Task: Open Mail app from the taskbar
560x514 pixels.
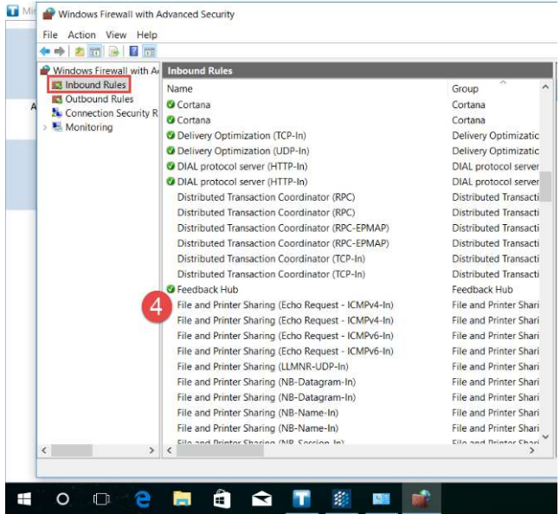Action: click(x=261, y=498)
